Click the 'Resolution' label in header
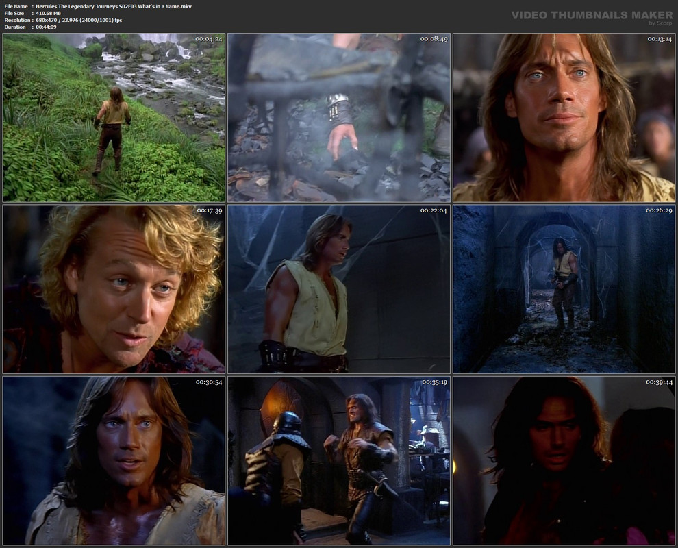The height and width of the screenshot is (548, 678). click(17, 21)
